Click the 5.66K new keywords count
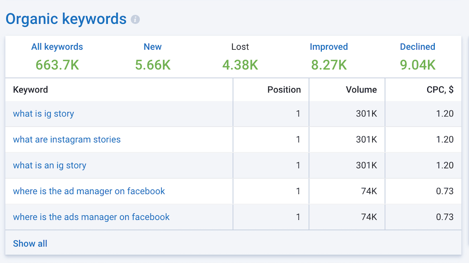Image resolution: width=469 pixels, height=263 pixels. pos(152,65)
